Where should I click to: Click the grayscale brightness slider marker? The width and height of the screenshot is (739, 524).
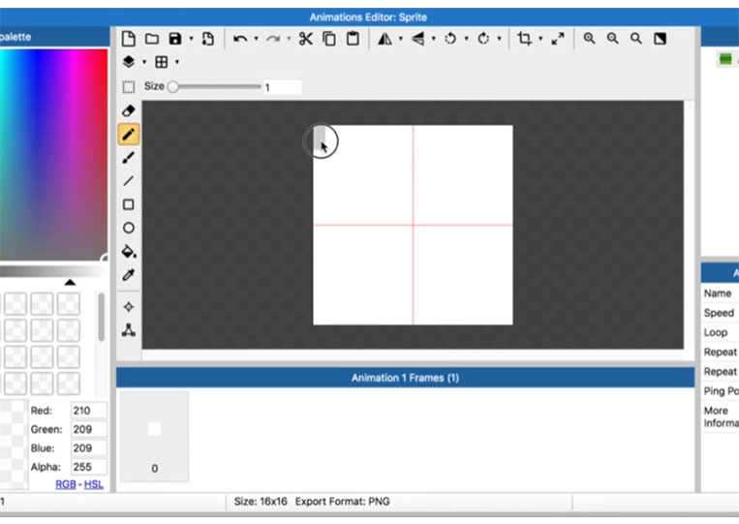pyautogui.click(x=71, y=282)
